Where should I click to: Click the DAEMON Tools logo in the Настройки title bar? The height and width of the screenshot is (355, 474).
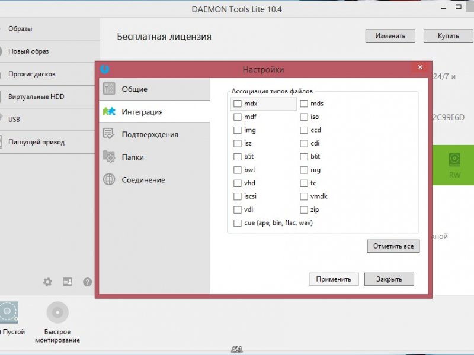(105, 69)
